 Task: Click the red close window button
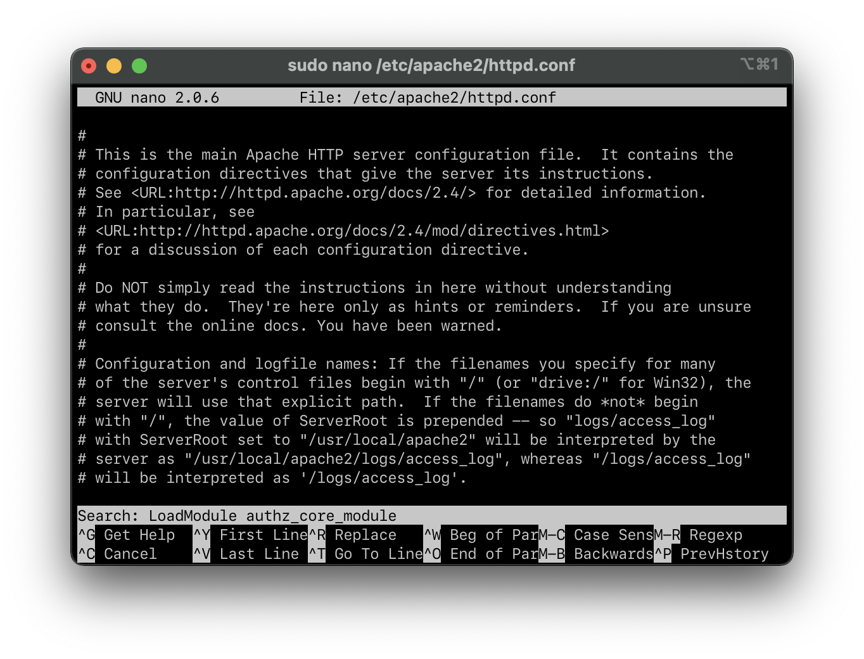(89, 66)
